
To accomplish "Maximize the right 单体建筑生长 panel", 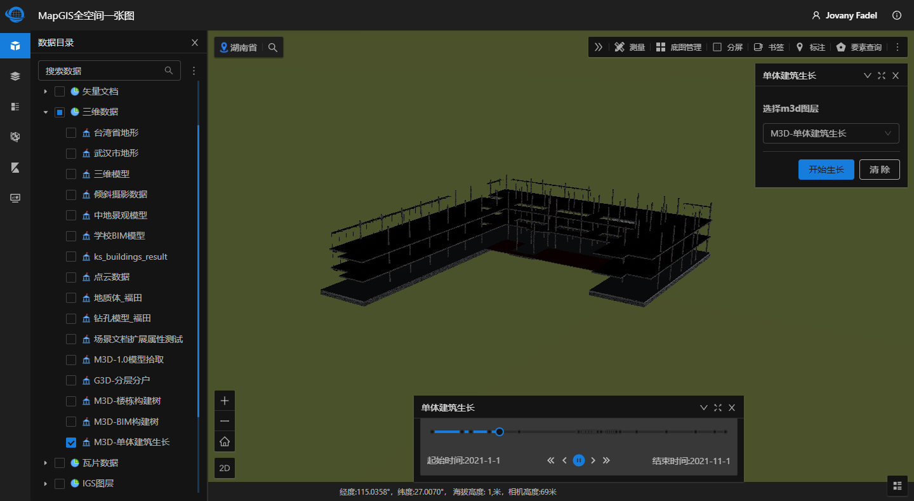I will click(882, 76).
